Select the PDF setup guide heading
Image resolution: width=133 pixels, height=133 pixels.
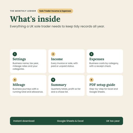[x=102, y=85]
